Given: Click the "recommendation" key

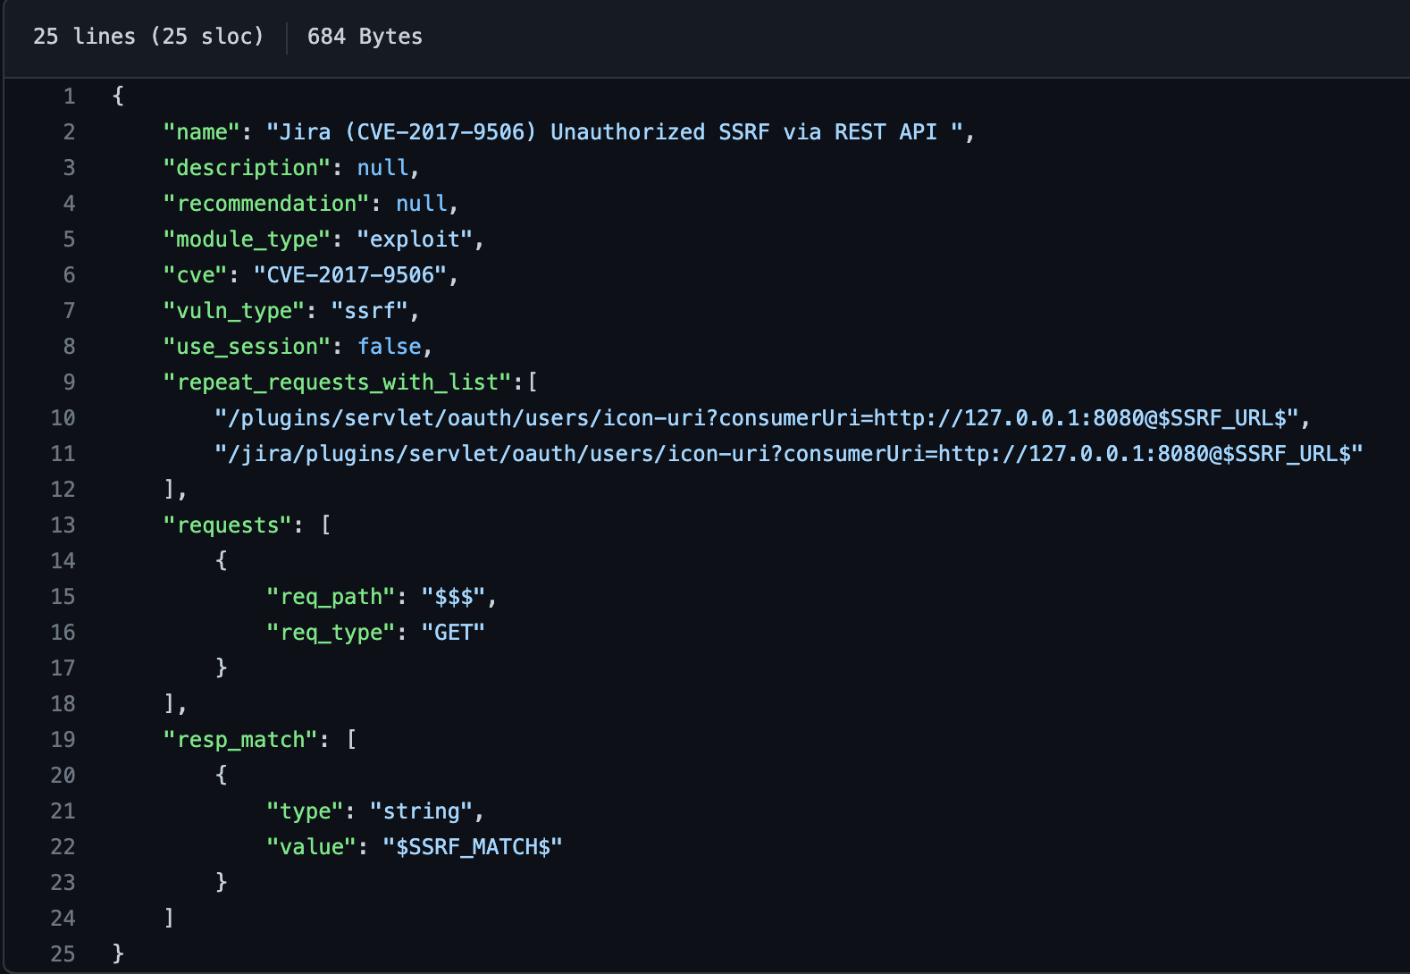Looking at the screenshot, I should (x=266, y=204).
